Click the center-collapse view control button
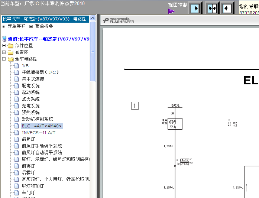Image resolution: width=259 pixels, height=198 pixels. click(212, 8)
